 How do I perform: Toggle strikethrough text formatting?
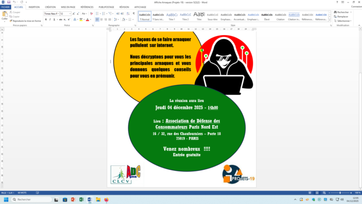click(x=60, y=19)
